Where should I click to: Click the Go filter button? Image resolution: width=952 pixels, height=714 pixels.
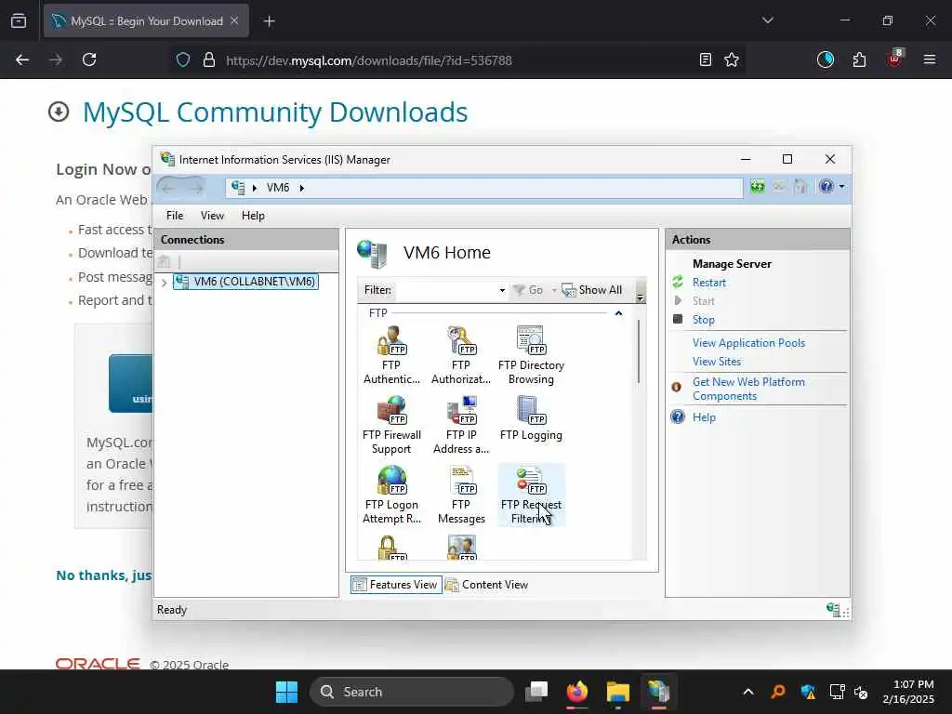point(528,290)
